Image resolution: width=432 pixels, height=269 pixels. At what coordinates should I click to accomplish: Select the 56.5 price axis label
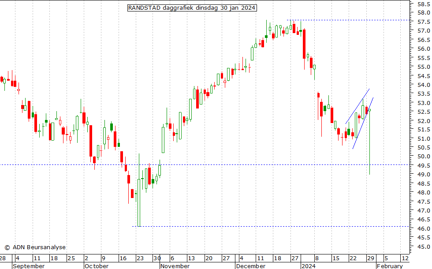[424, 40]
